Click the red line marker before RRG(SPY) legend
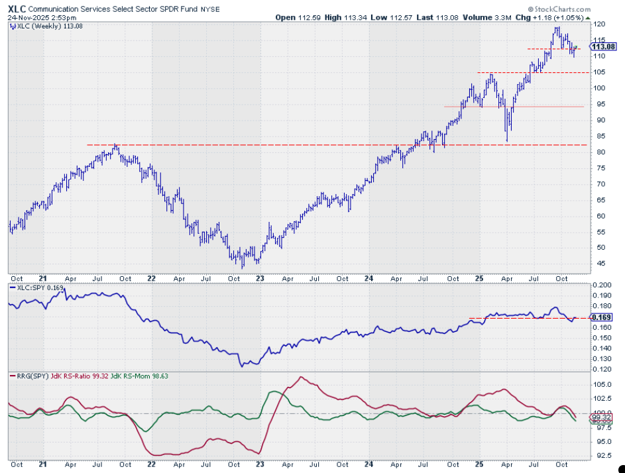 coord(13,376)
